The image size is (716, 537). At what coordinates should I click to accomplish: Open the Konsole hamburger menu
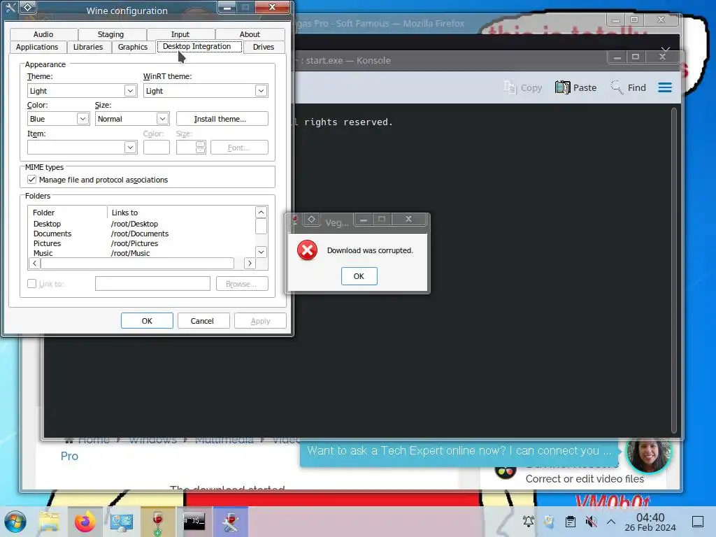pyautogui.click(x=665, y=87)
